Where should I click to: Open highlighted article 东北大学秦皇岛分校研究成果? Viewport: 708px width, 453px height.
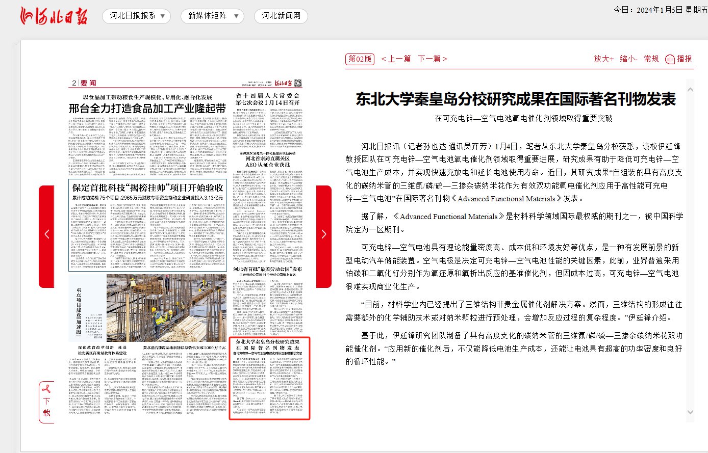pyautogui.click(x=269, y=378)
